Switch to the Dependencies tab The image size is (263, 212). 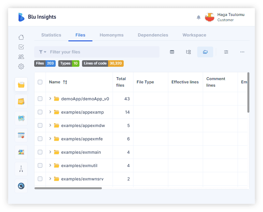tap(153, 35)
